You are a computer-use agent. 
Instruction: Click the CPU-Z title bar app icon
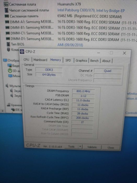tap(22, 52)
